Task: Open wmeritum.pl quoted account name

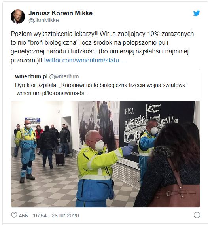Action: click(31, 76)
